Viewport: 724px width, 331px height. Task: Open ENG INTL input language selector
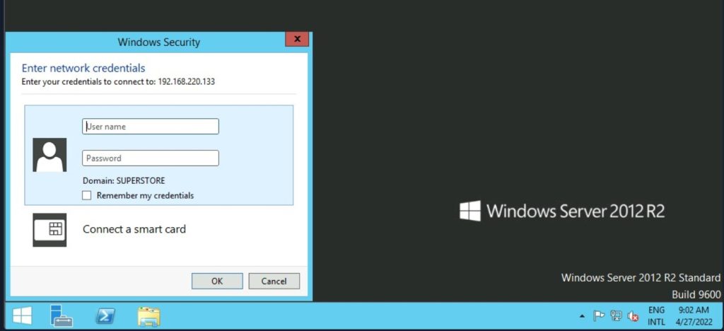click(x=656, y=316)
